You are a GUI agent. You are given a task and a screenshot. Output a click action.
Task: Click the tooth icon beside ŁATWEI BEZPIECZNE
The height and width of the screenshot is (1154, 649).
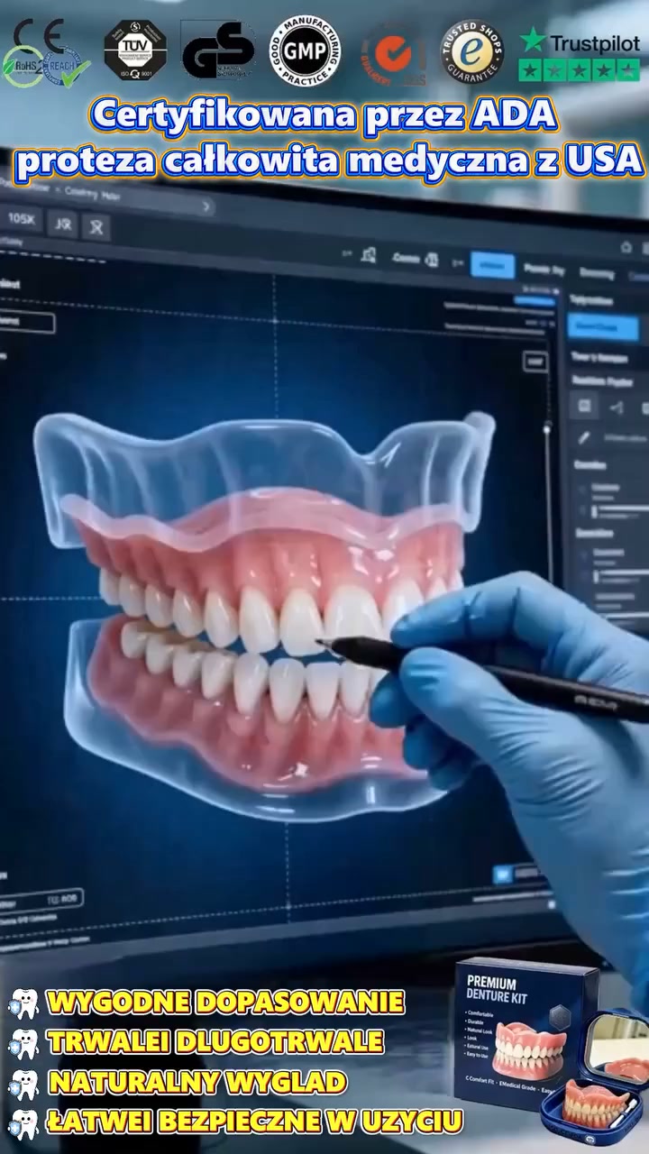pyautogui.click(x=24, y=1122)
